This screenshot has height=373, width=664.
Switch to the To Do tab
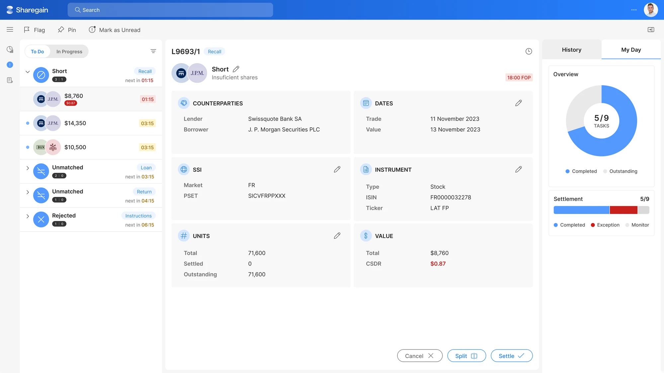[x=37, y=51]
